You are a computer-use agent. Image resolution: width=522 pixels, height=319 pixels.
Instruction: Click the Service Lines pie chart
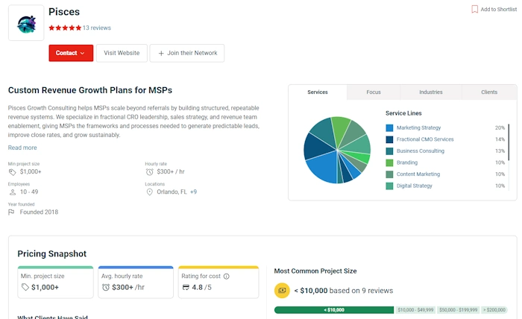tap(337, 150)
